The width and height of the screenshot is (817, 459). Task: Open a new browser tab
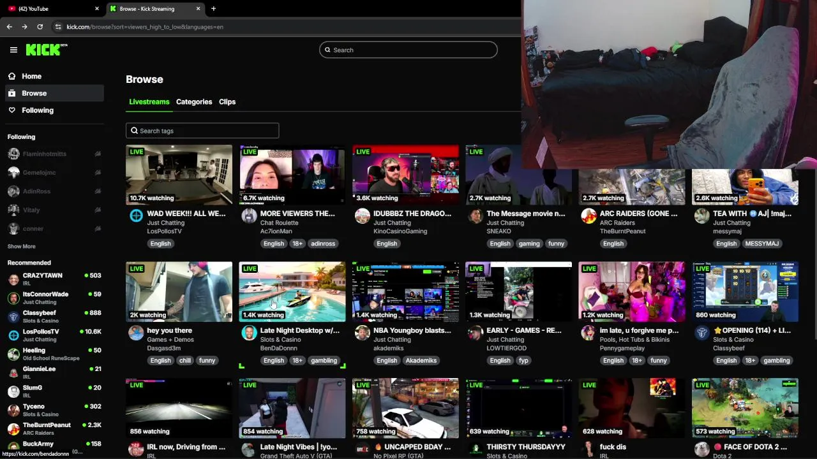point(213,9)
